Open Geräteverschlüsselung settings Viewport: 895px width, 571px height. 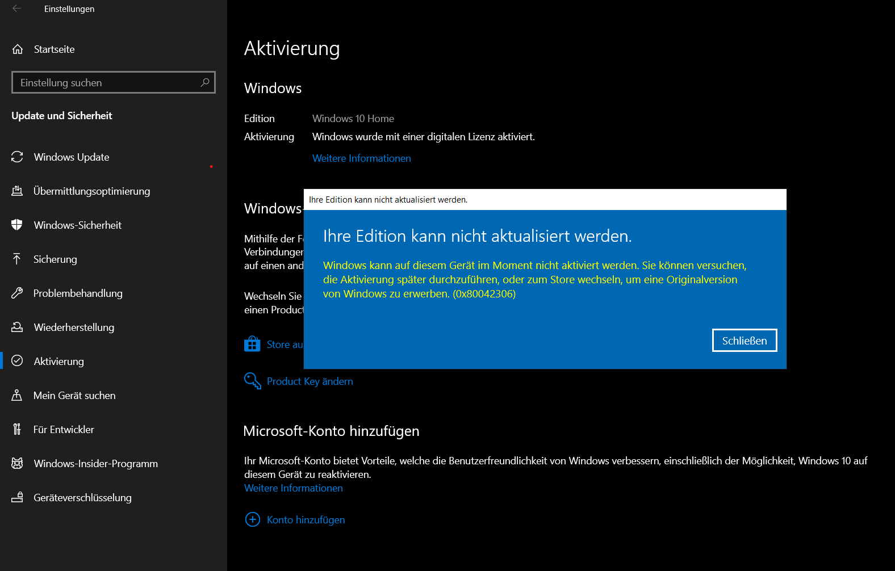[x=114, y=497]
